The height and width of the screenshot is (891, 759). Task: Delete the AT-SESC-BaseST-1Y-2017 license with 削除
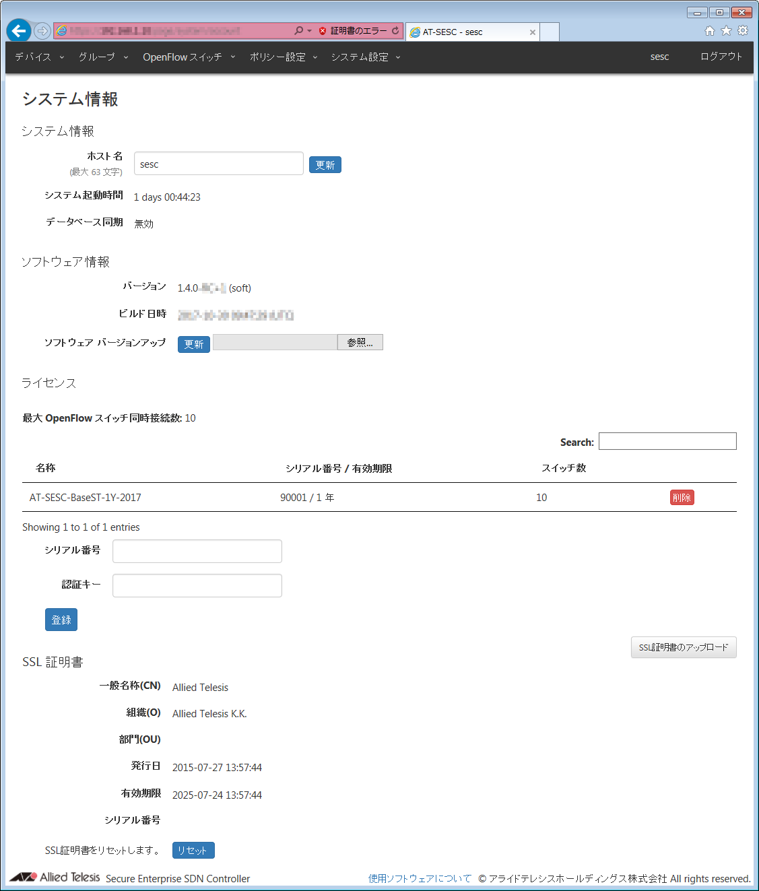tap(682, 498)
